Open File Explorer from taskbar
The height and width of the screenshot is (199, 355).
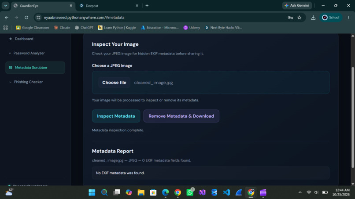point(141,192)
